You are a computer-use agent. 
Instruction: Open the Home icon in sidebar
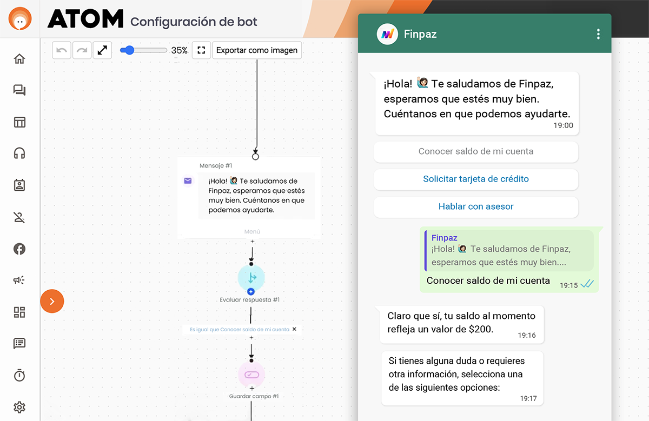tap(19, 59)
